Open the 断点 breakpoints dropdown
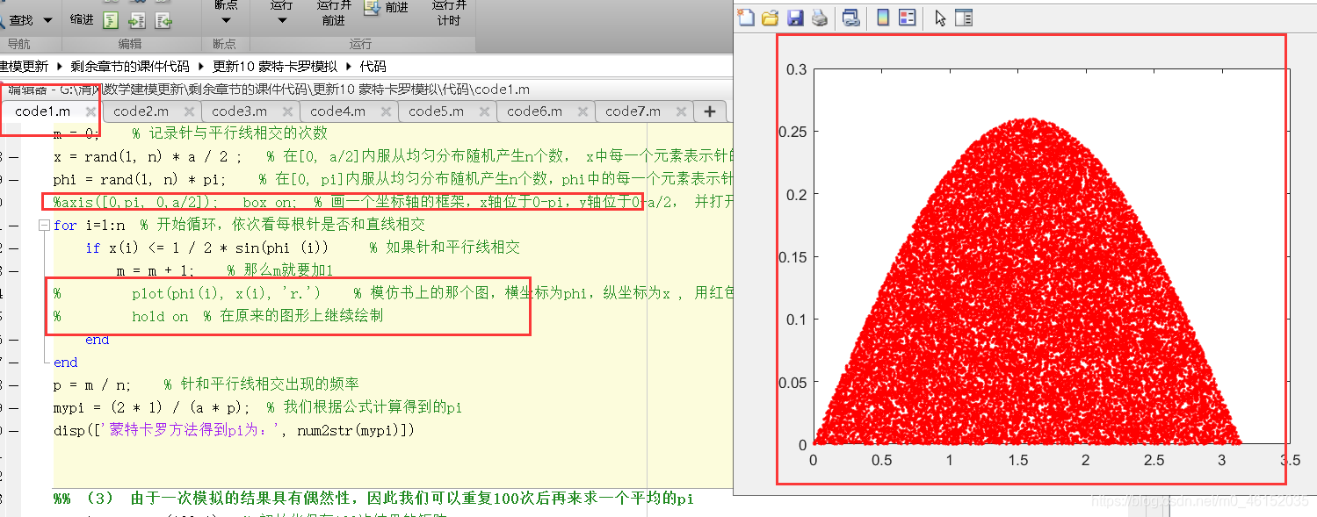1317x517 pixels. (x=226, y=20)
